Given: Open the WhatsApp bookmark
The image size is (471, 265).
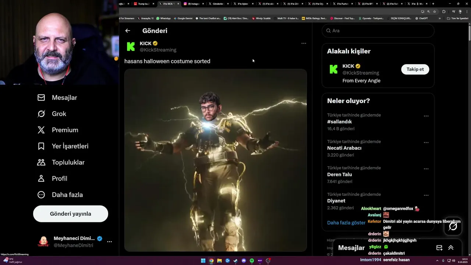Looking at the screenshot, I should (x=163, y=18).
